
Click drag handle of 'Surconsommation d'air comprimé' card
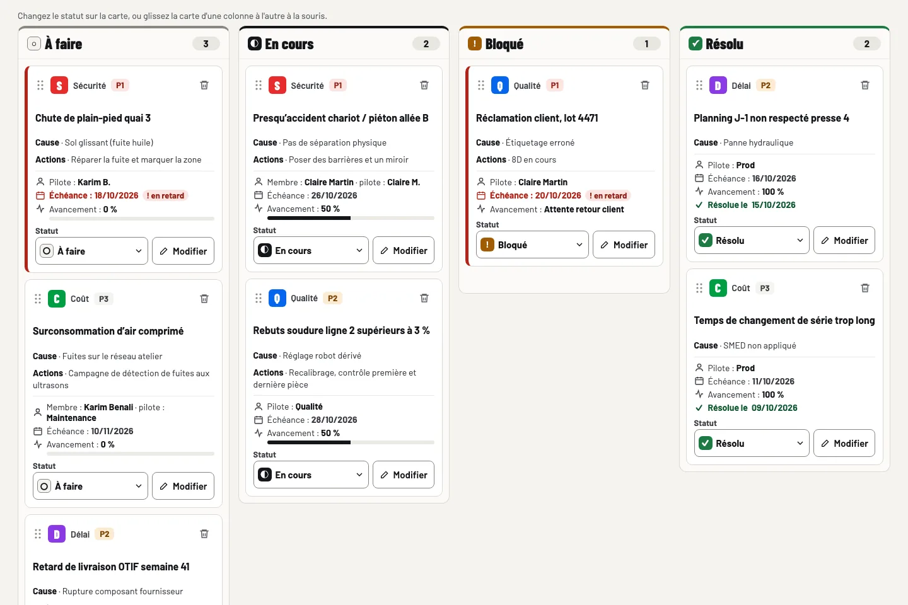[38, 299]
